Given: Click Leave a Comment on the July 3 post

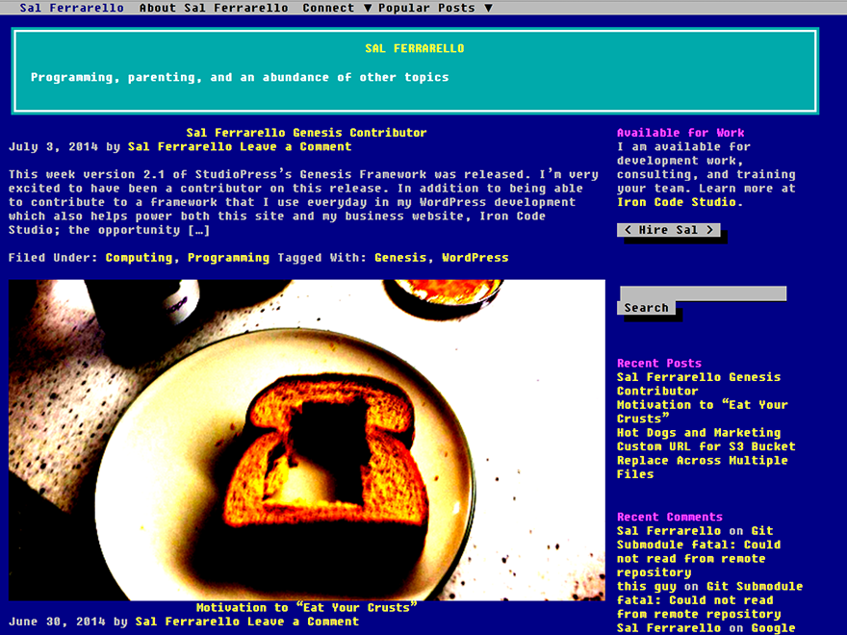Looking at the screenshot, I should pos(295,146).
